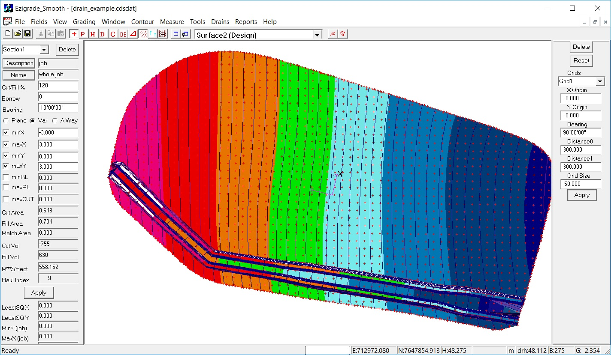Screen dimensions: 611x355
Task: Open a file with the folder icon
Action: point(18,34)
